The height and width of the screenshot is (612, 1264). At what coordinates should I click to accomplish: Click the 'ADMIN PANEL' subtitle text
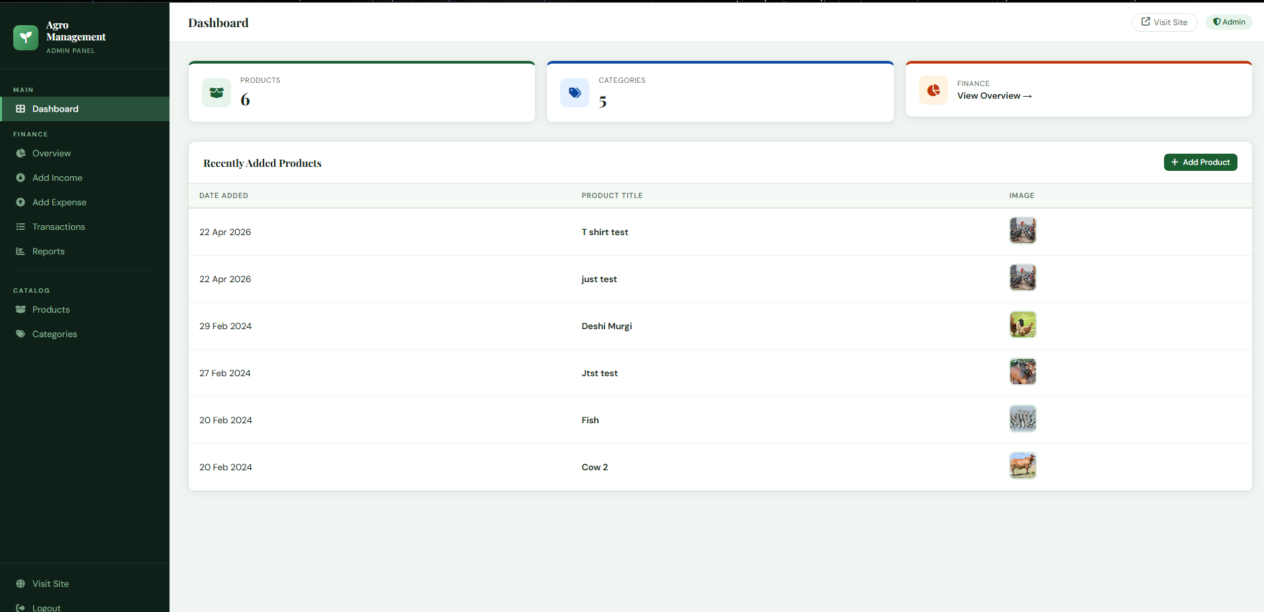tap(70, 51)
